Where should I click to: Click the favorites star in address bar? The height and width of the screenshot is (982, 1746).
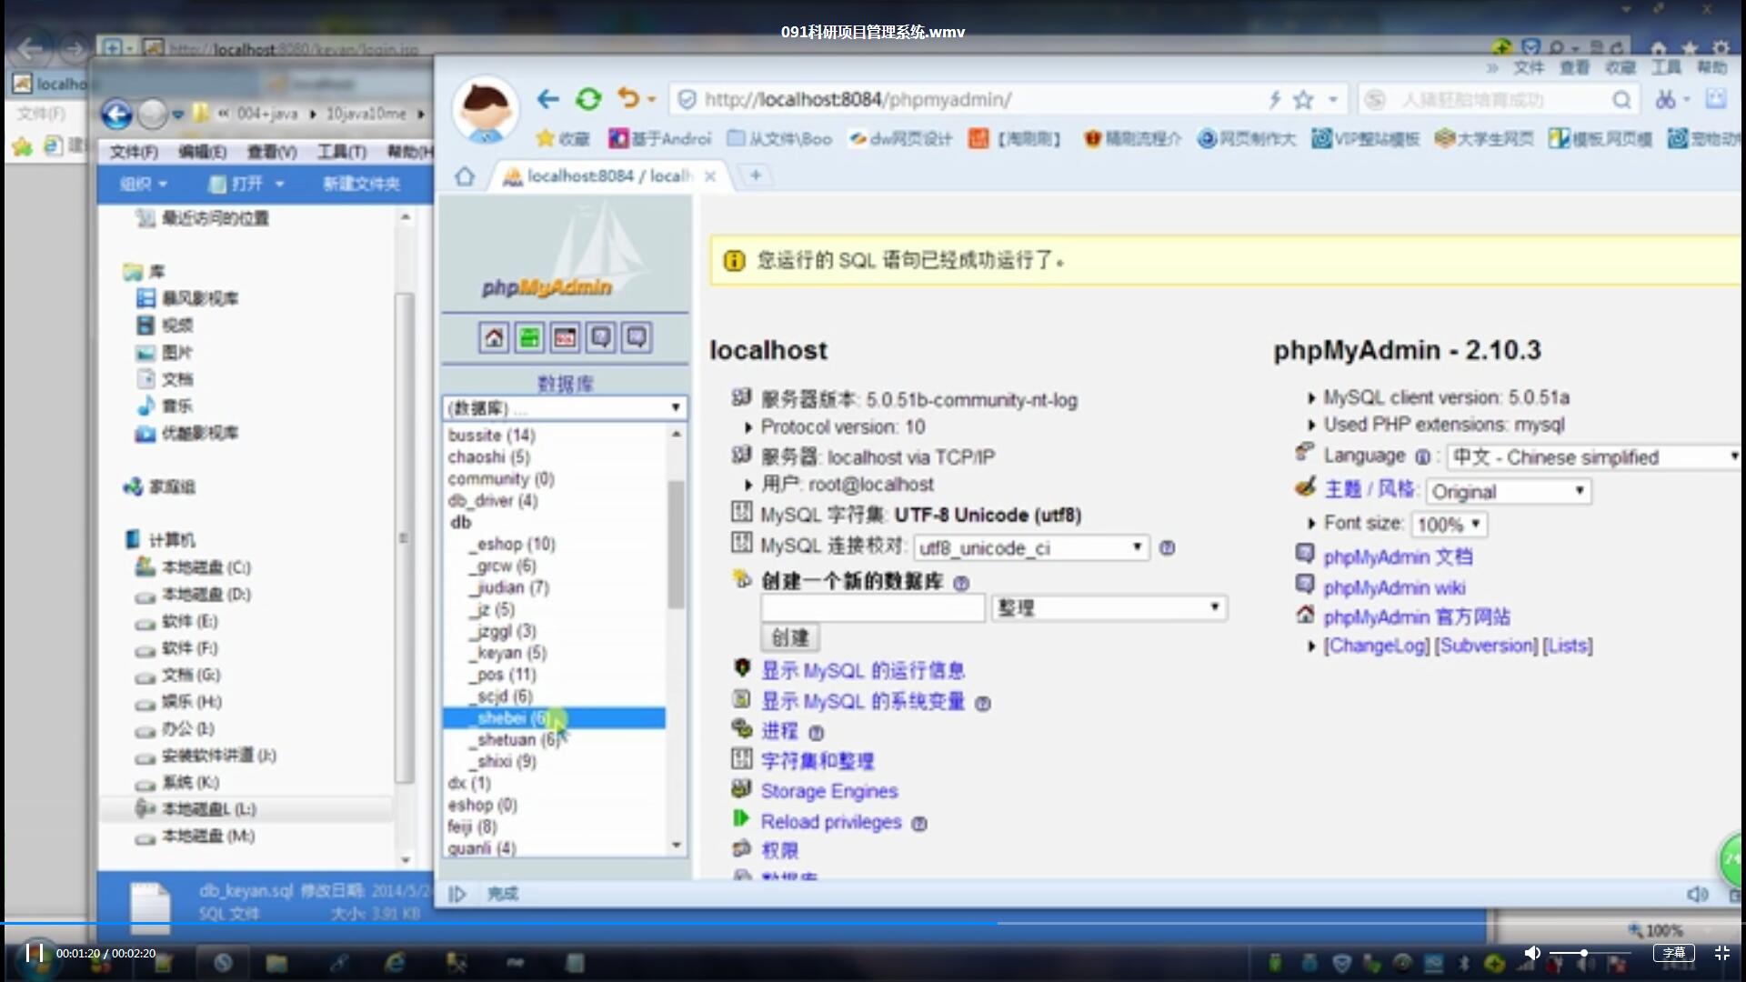1303,100
